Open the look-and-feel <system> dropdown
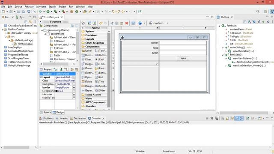The width and height of the screenshot is (274, 154). coord(167,23)
